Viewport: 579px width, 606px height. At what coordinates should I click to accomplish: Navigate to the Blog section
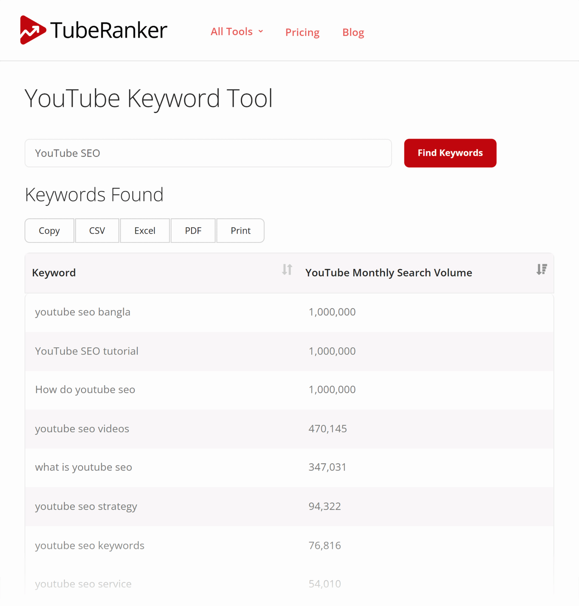(x=353, y=32)
